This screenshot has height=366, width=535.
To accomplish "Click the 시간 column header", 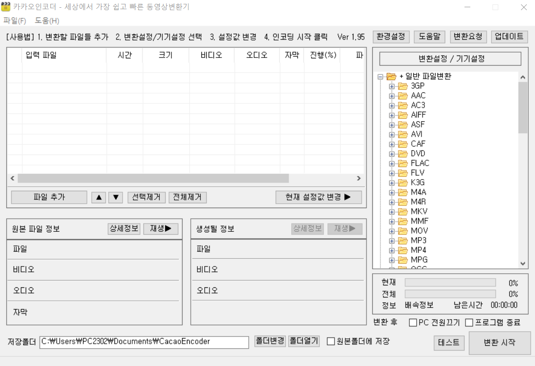I will [125, 55].
